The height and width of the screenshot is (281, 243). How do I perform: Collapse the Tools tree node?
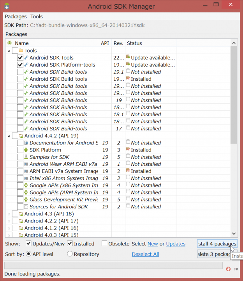click(x=9, y=51)
